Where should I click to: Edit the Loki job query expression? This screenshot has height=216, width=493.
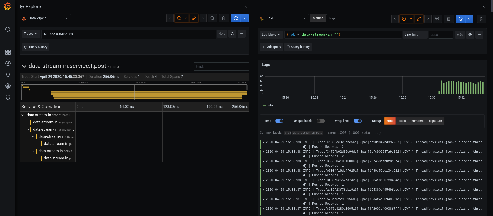coord(343,35)
